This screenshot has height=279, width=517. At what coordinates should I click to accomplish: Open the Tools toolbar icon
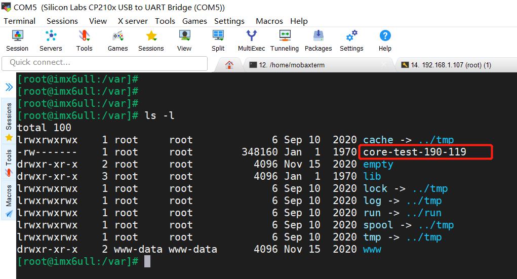click(x=85, y=41)
